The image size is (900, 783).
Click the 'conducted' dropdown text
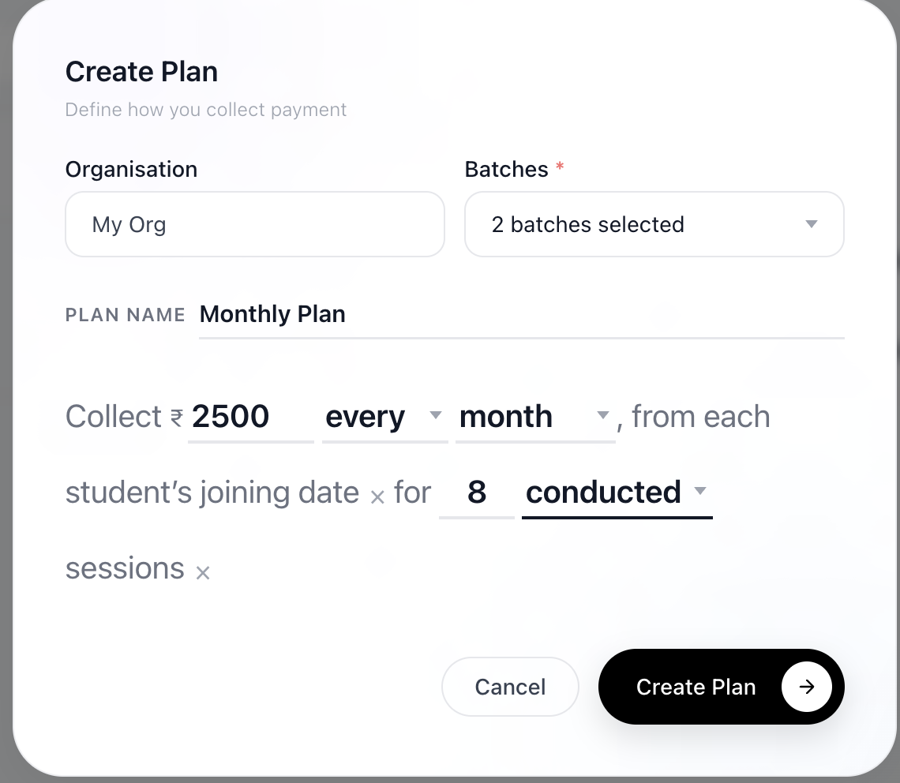[603, 492]
